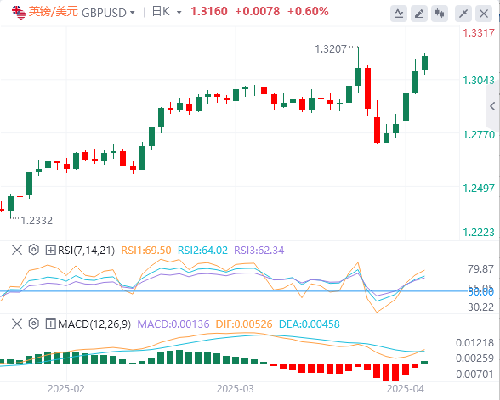Click the +0.60% percent change
500x400 pixels.
point(308,12)
